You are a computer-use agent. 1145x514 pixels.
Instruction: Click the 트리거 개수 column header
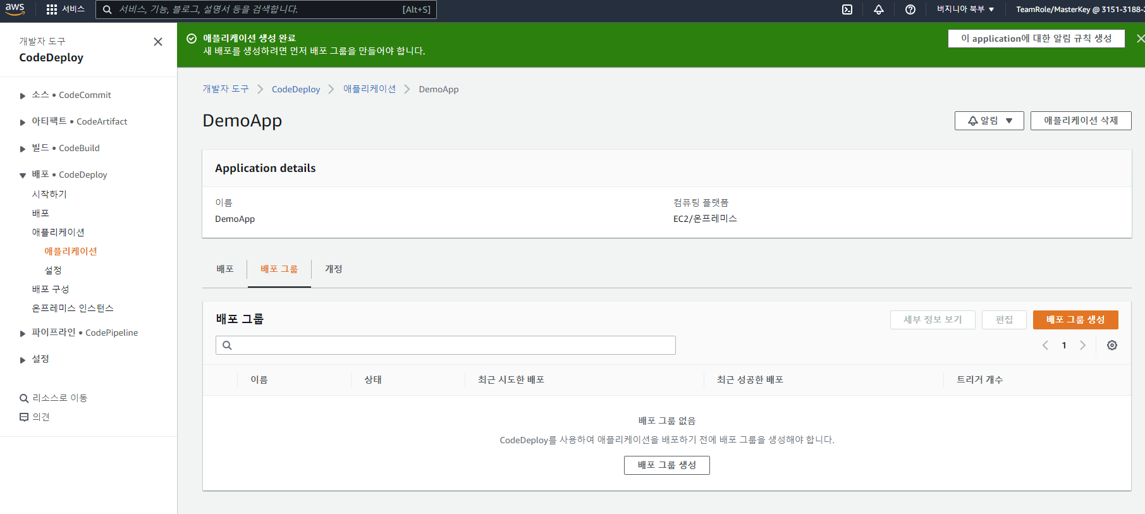(x=980, y=380)
